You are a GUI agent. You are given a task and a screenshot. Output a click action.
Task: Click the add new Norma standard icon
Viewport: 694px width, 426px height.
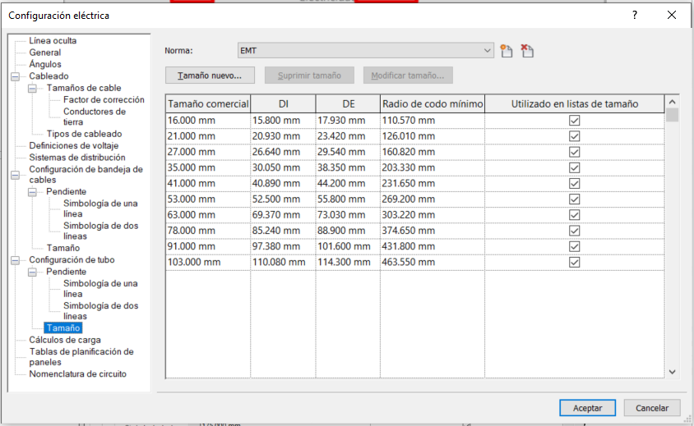507,51
